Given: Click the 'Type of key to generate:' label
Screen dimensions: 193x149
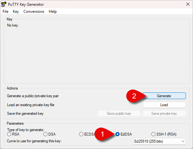Looking at the screenshot, I should [26, 130].
